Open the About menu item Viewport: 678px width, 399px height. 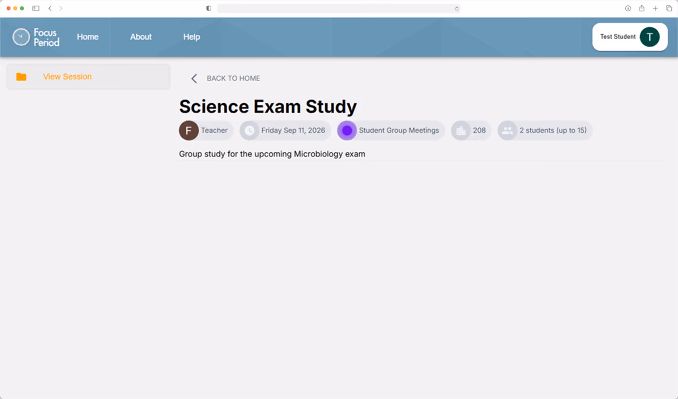[141, 37]
